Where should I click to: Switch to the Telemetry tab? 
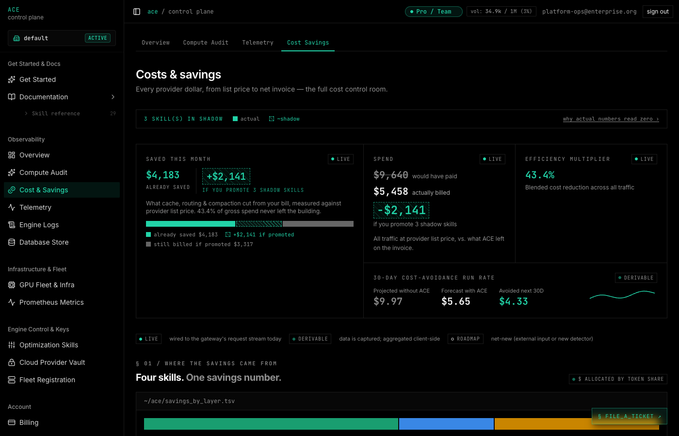258,43
